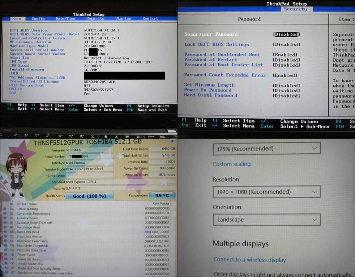355x277 pixels.
Task: Click the Power On Count 990 count value
Action: [x=162, y=168]
